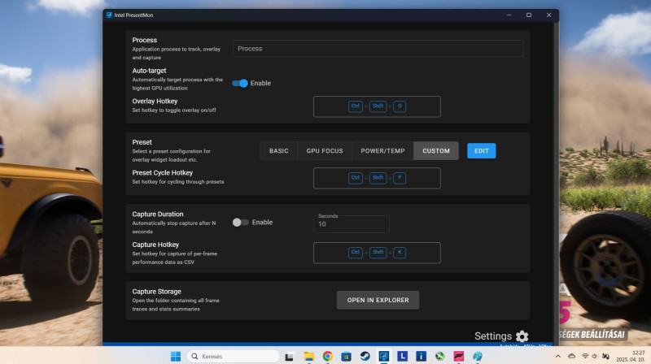Select the CUSTOM preset
The height and width of the screenshot is (364, 651).
pyautogui.click(x=436, y=151)
